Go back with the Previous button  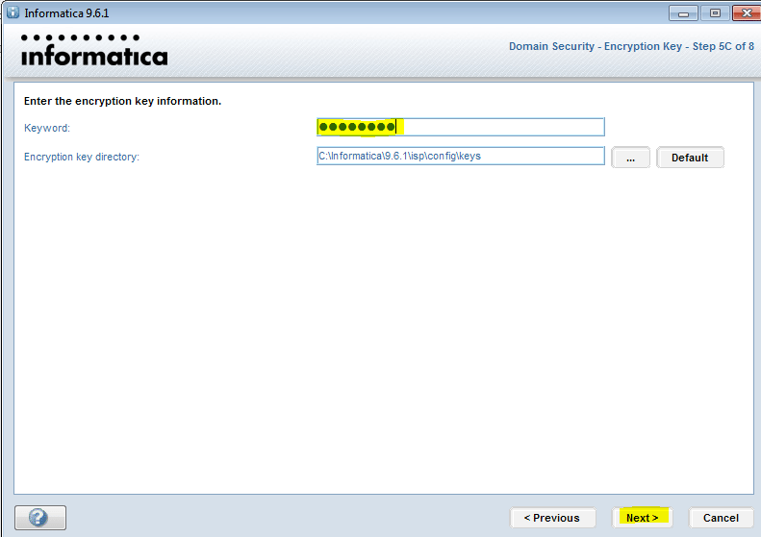[x=552, y=518]
